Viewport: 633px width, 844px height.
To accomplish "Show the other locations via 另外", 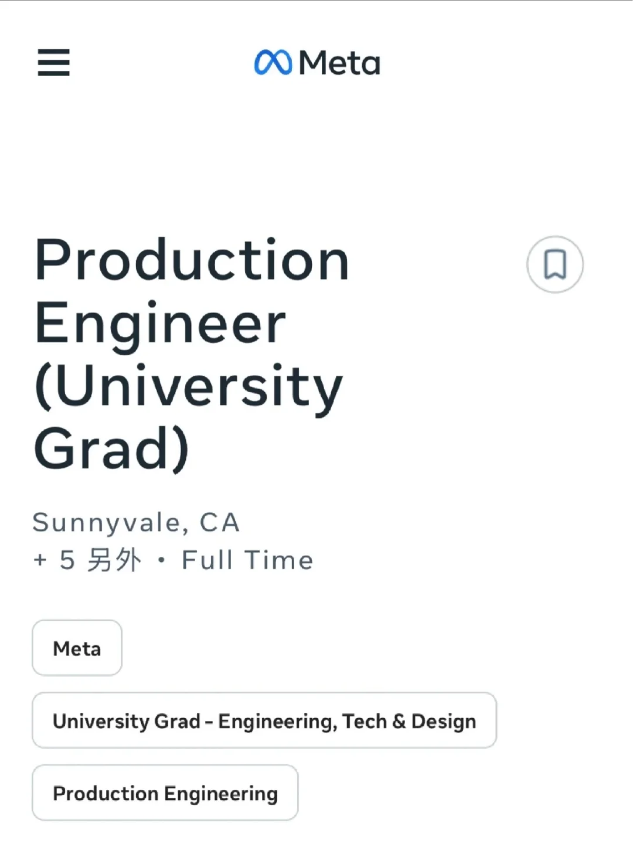I will pyautogui.click(x=114, y=560).
